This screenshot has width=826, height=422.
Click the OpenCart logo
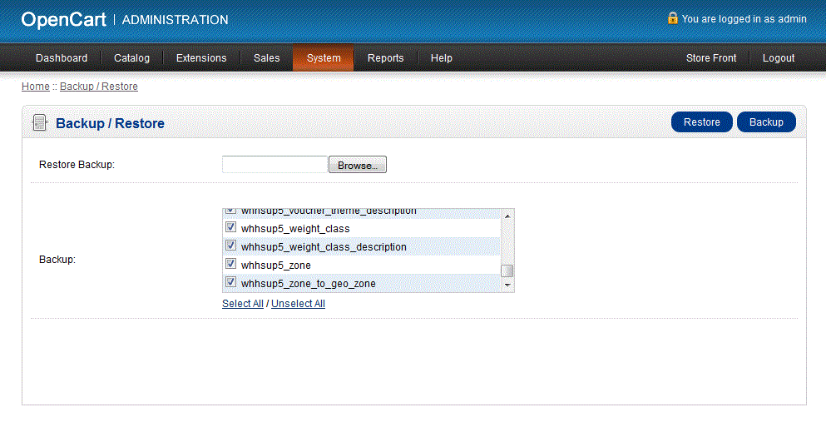(x=64, y=19)
